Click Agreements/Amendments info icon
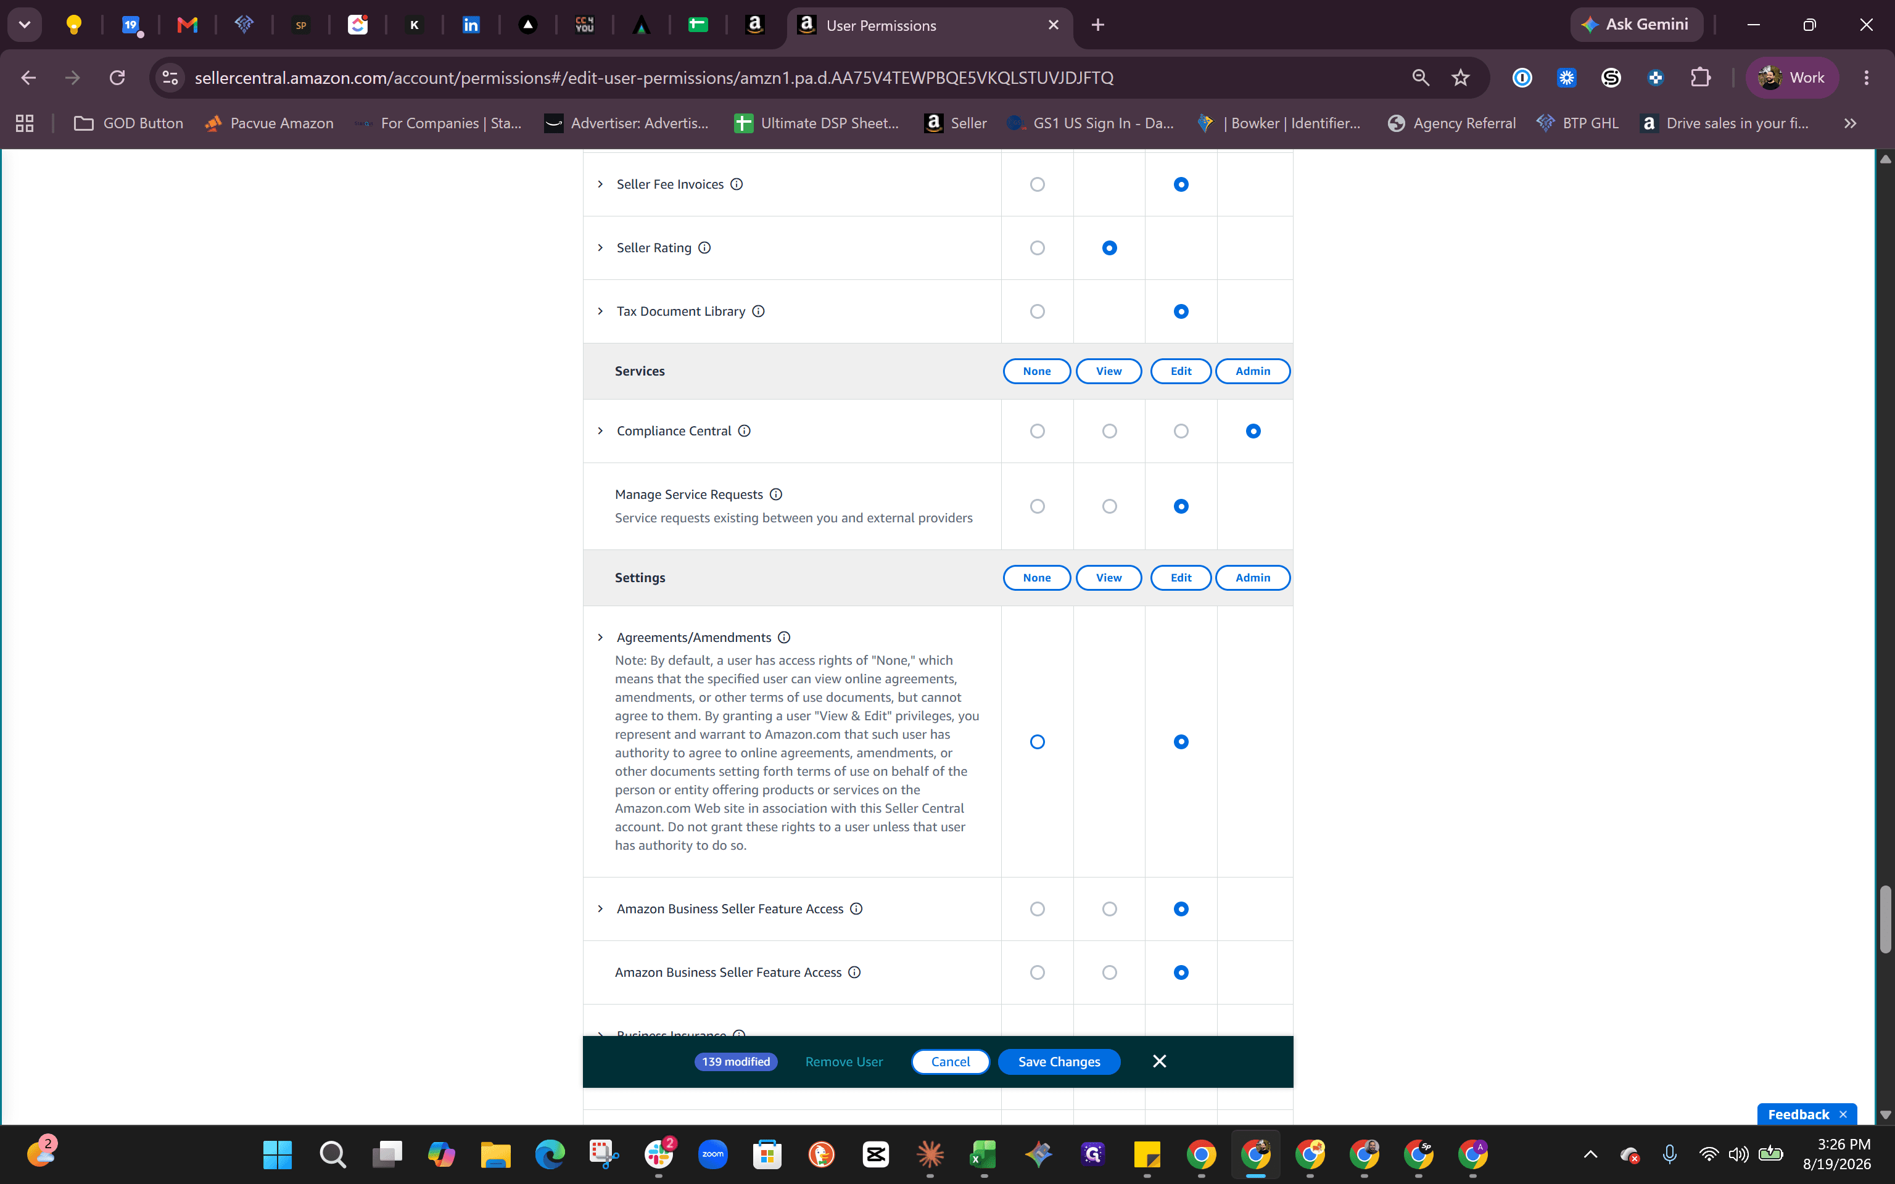The width and height of the screenshot is (1895, 1184). coord(784,638)
